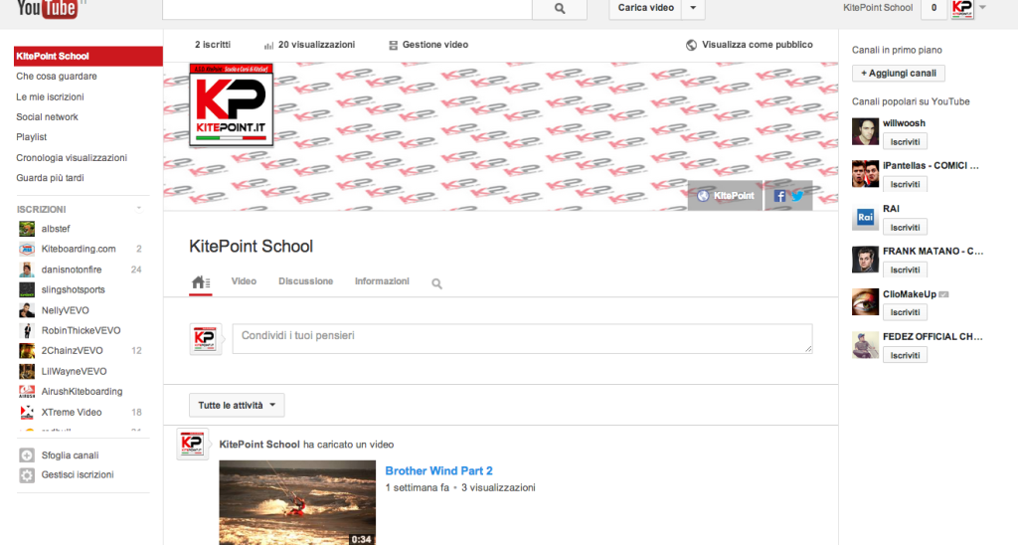Viewport: 1018px width, 545px height.
Task: Open notifications counter showing 0
Action: pyautogui.click(x=933, y=8)
